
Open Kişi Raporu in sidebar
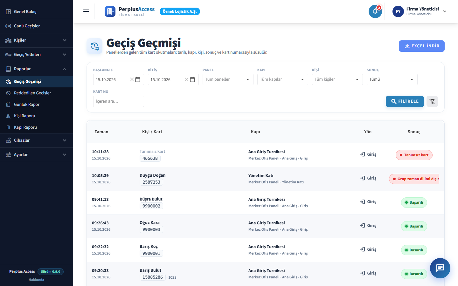click(x=37, y=116)
